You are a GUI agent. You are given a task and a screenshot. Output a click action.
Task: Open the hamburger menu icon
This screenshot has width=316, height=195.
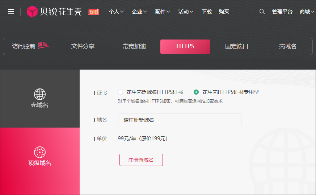(11, 12)
